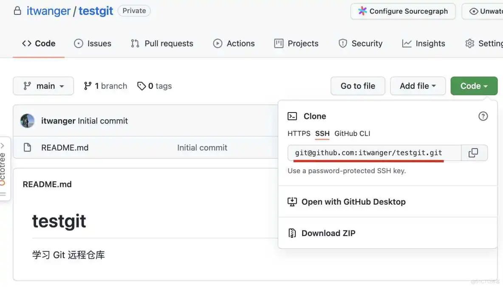This screenshot has width=503, height=287.
Task: Click the terminal icon next to Clone
Action: pos(292,116)
